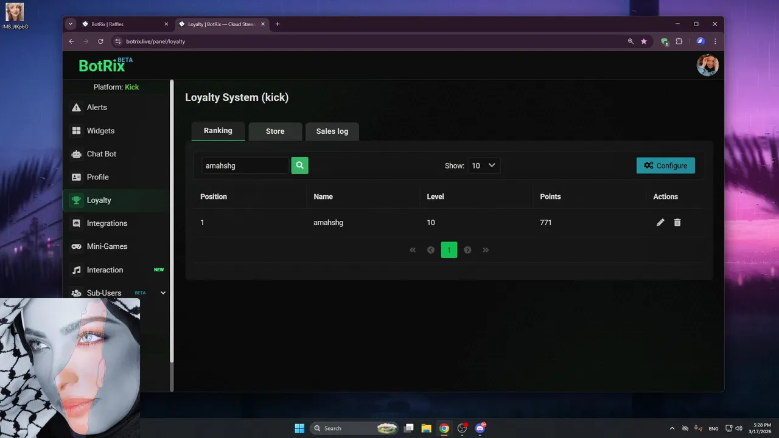Open the browser zoom indicator
Viewport: 779px width, 438px height.
pos(631,41)
